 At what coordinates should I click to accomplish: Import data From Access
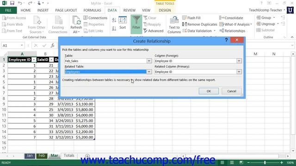(x=14, y=18)
